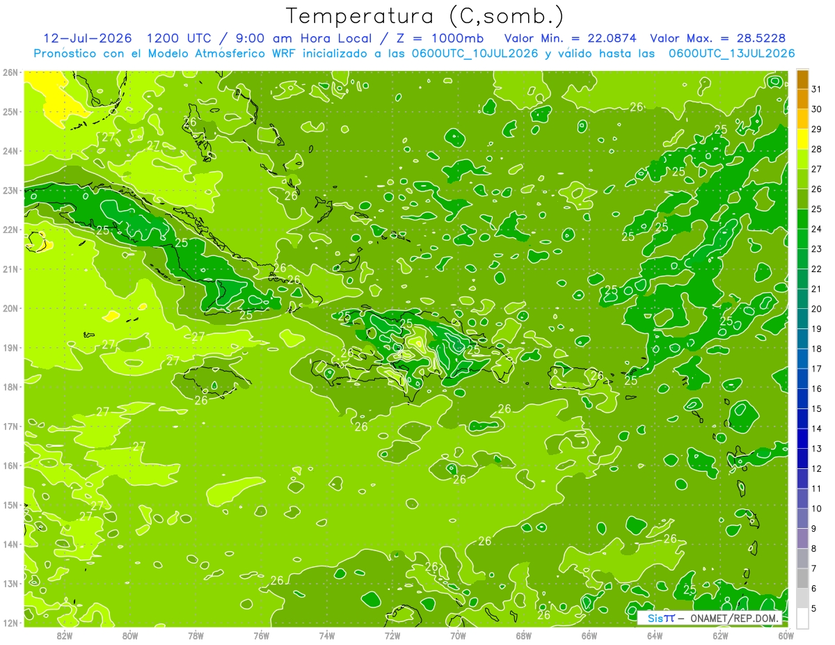Click the '1200 UTC' time label
835x645 pixels.
coord(181,38)
